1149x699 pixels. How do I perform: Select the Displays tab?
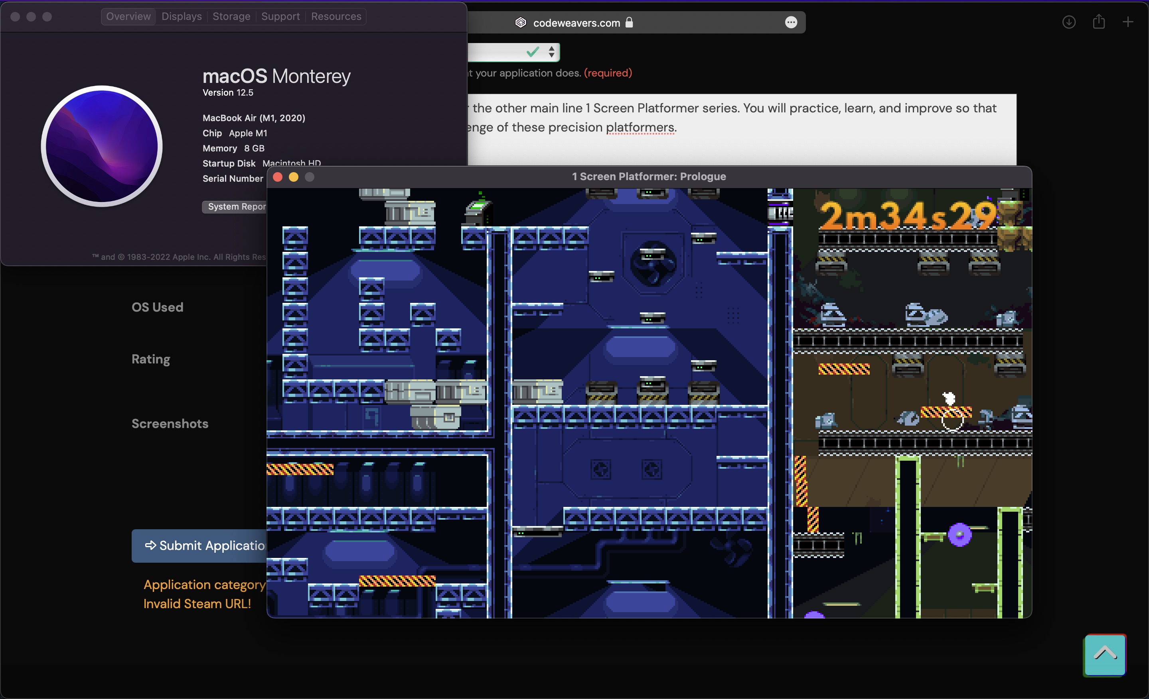pos(182,16)
